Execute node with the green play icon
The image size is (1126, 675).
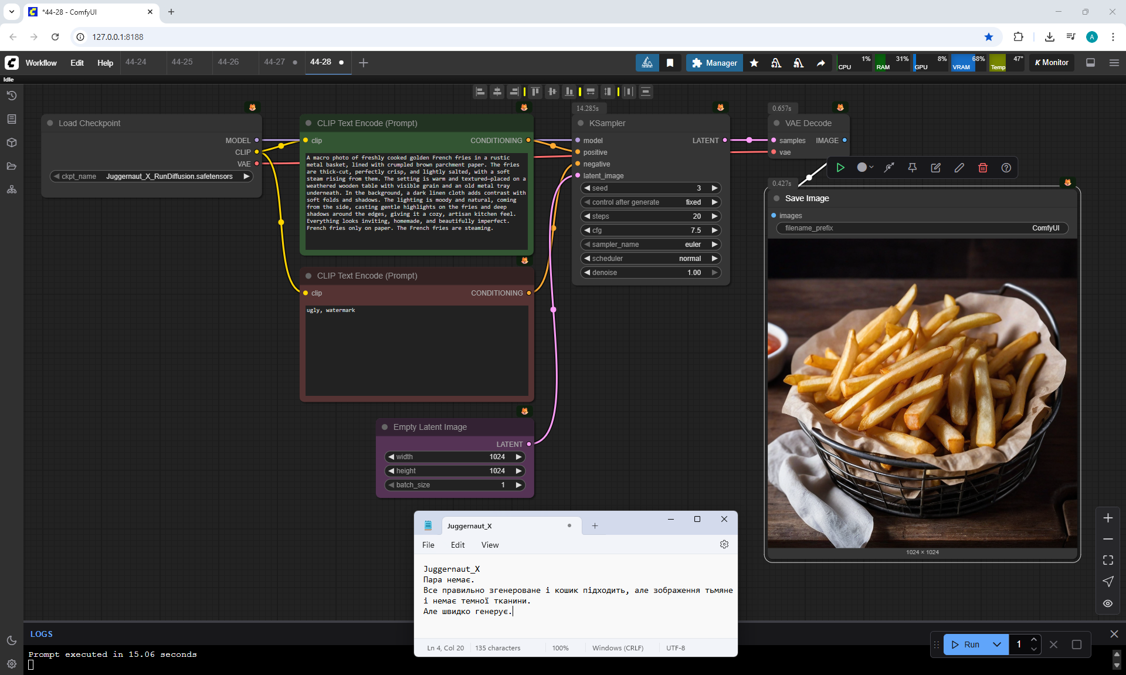tap(840, 168)
